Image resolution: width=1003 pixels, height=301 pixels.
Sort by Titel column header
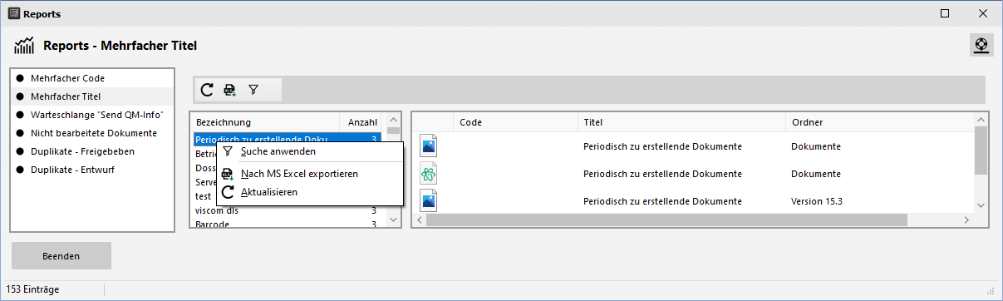click(681, 122)
